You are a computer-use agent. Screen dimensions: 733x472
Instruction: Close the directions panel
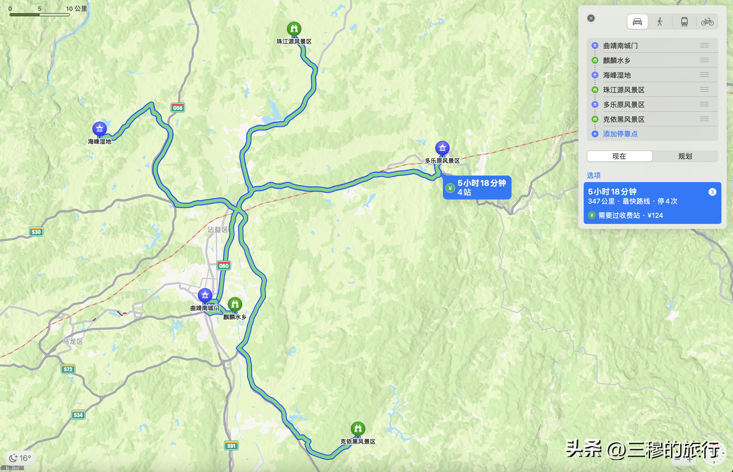tap(591, 18)
